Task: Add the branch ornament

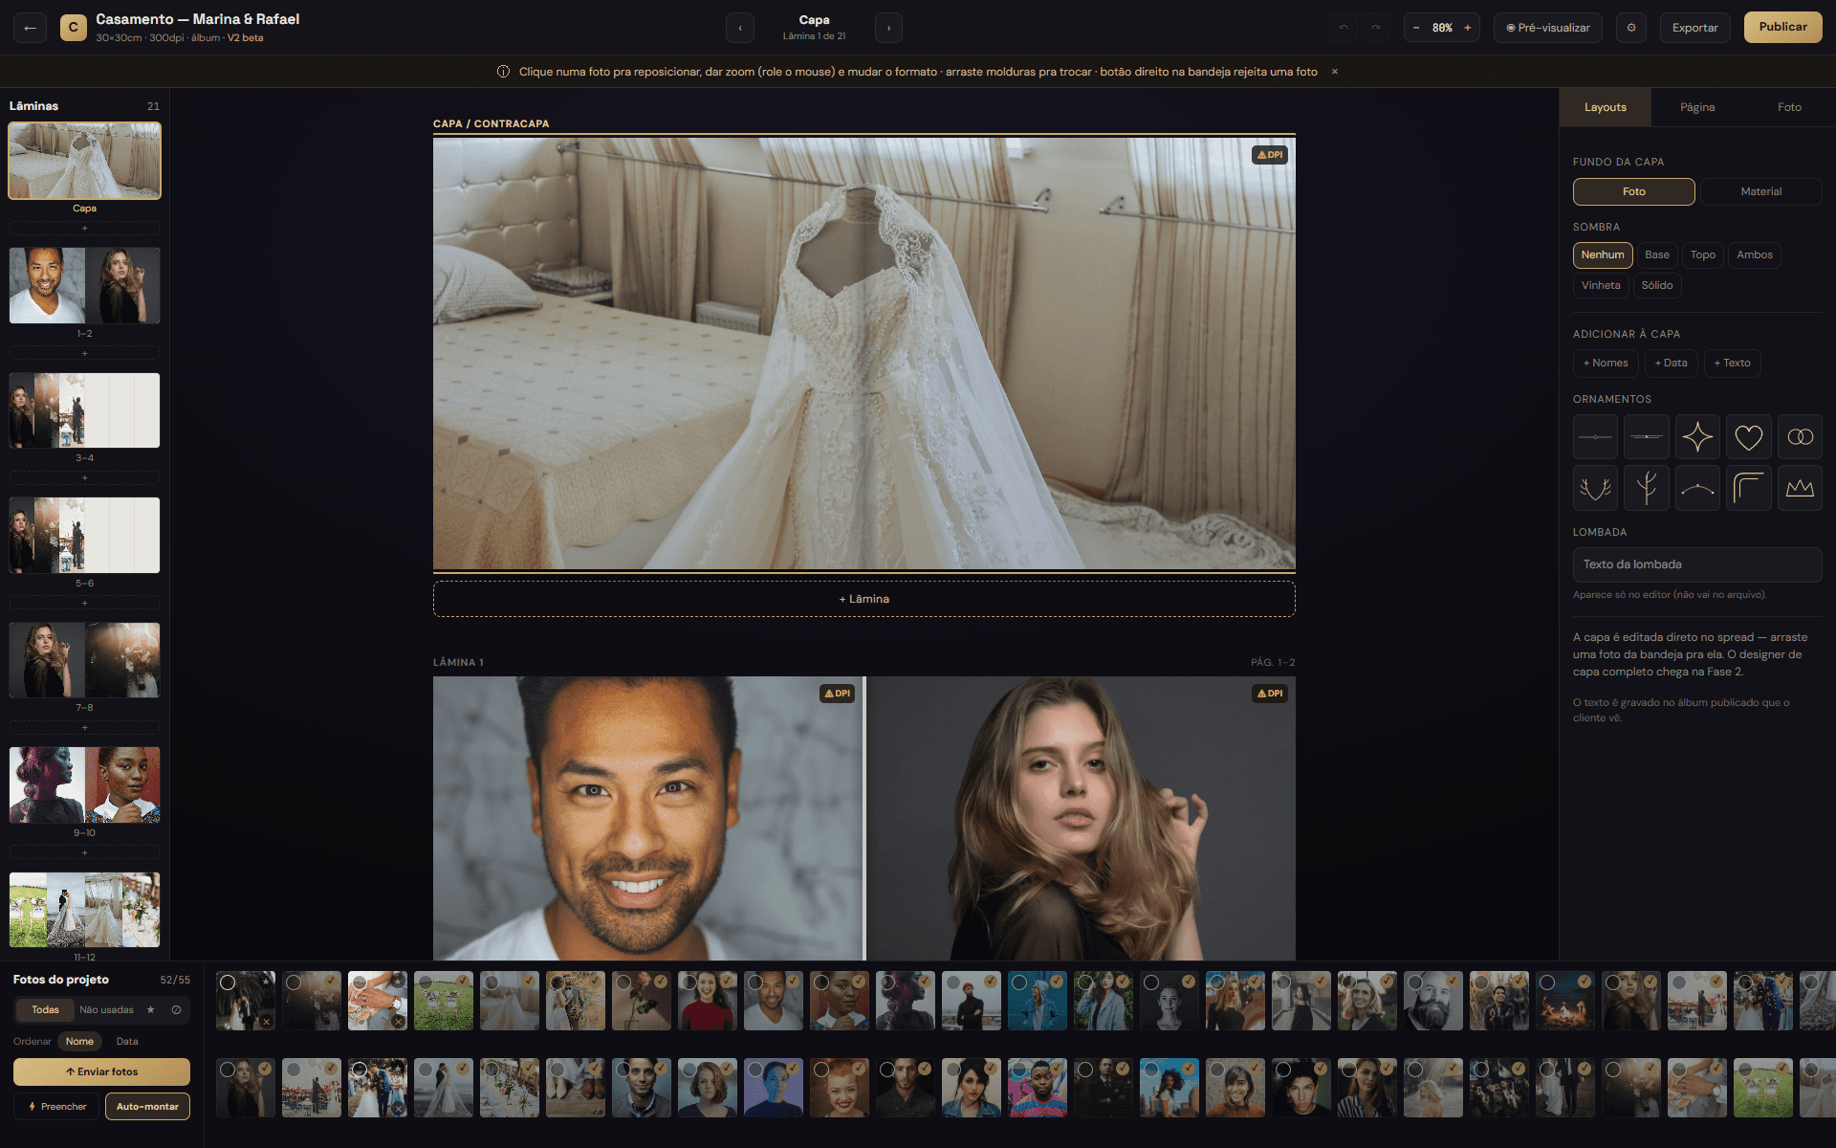Action: tap(1646, 488)
